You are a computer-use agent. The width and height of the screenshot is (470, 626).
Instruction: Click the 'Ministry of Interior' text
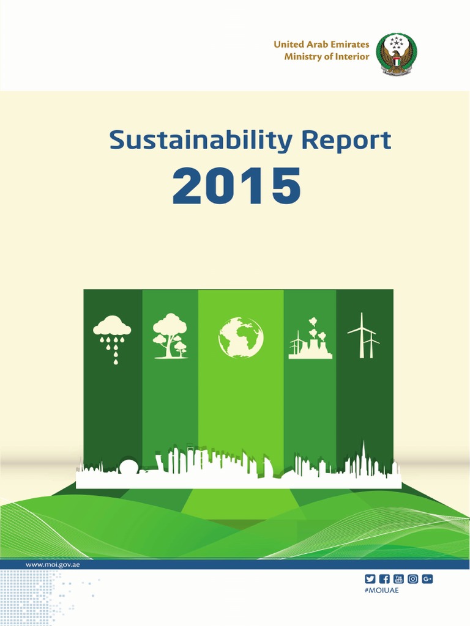tap(327, 57)
